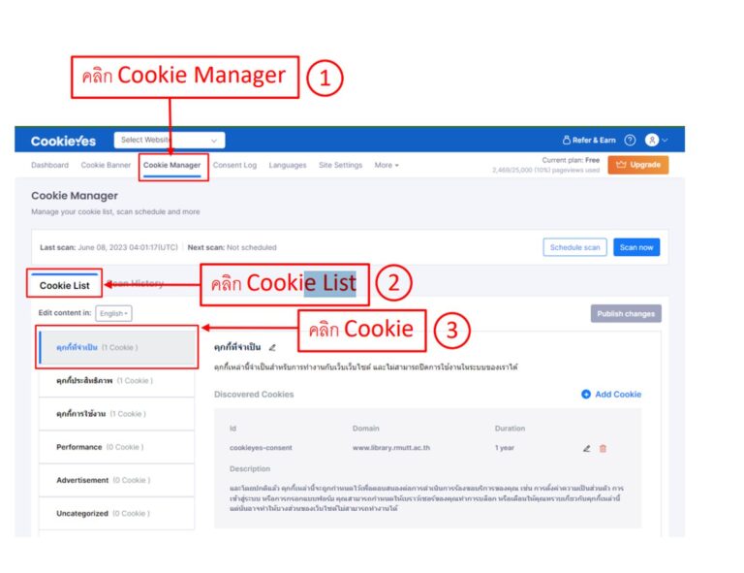Image resolution: width=744 pixels, height=573 pixels.
Task: Edit the cookieyes-consent cookie pencil icon
Action: coord(586,448)
